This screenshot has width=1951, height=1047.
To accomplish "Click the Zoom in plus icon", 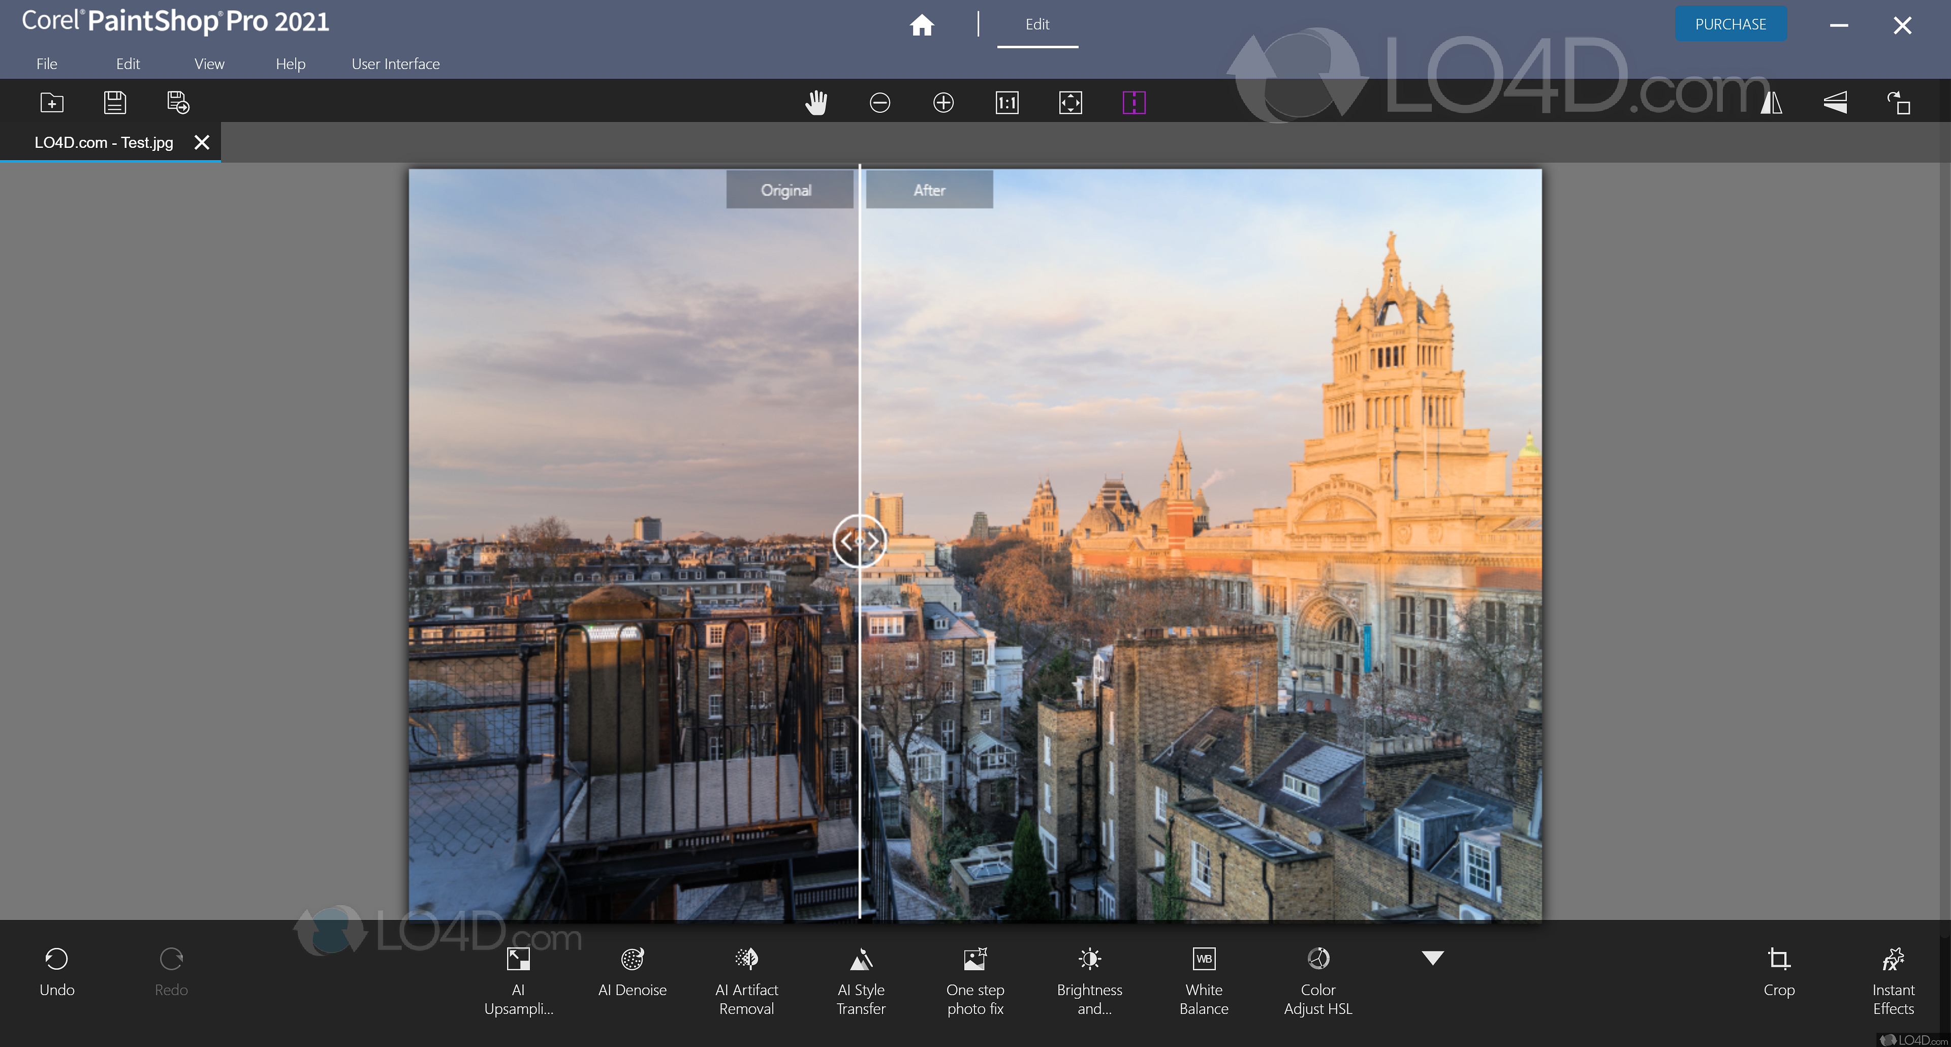I will (x=943, y=102).
